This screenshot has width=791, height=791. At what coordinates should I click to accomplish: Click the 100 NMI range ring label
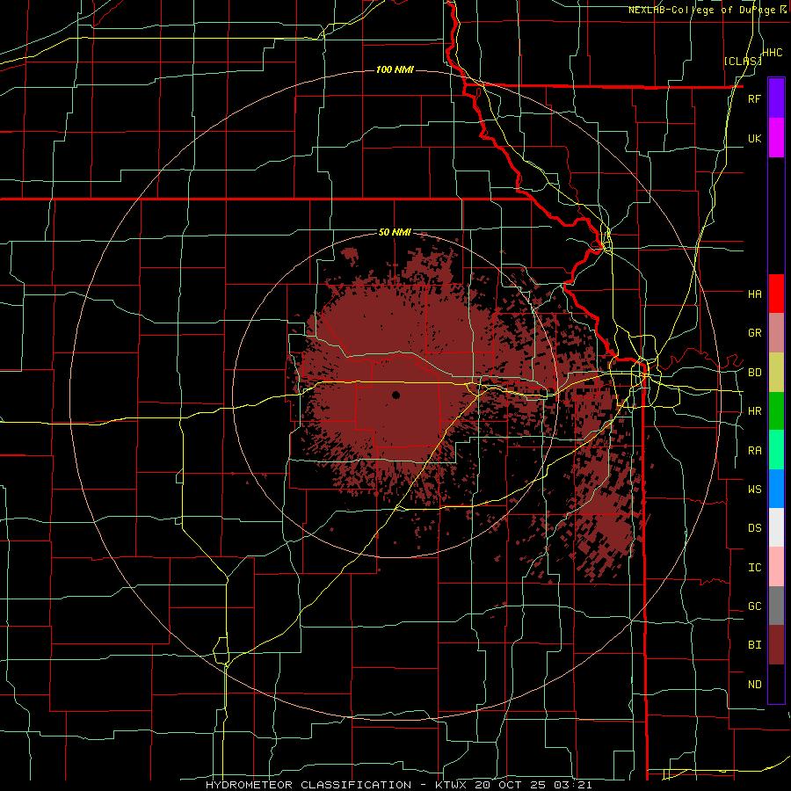click(395, 69)
